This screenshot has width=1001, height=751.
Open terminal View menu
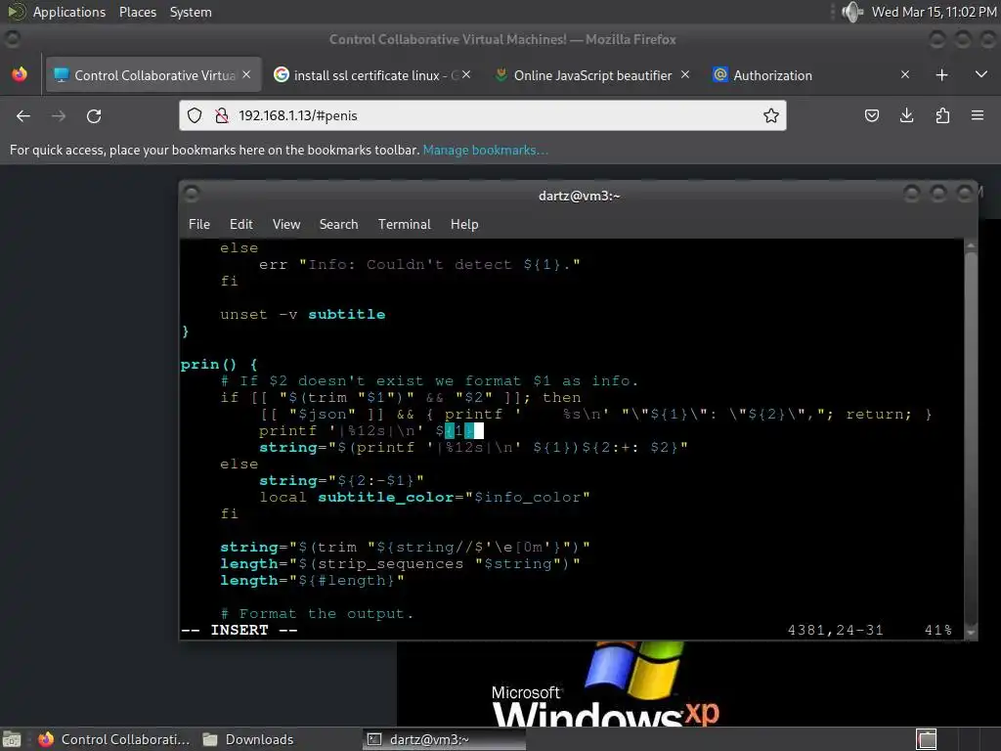286,224
